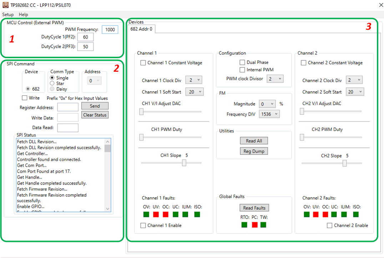Click the Read Faults button
The image size is (384, 258).
(x=254, y=208)
